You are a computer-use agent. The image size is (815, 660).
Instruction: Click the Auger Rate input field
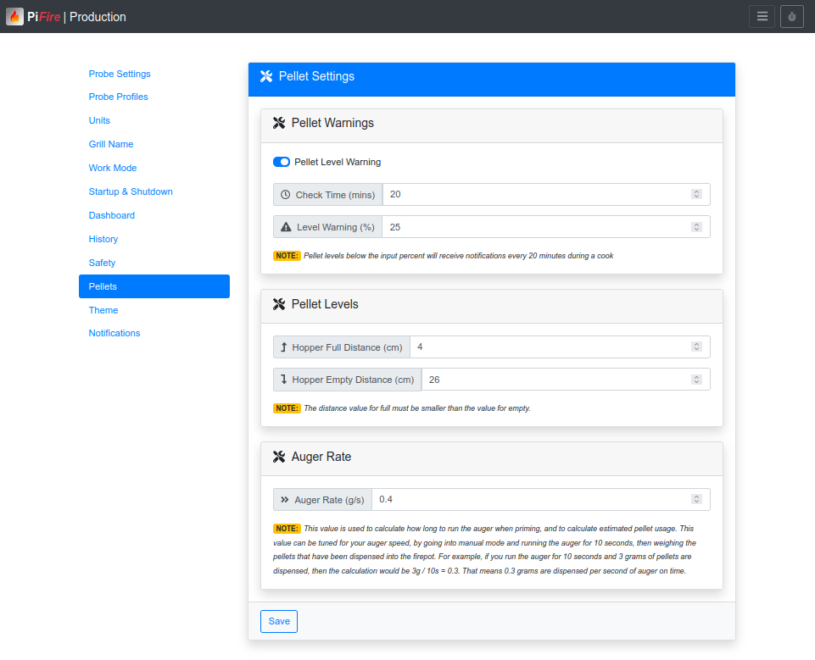(x=530, y=500)
